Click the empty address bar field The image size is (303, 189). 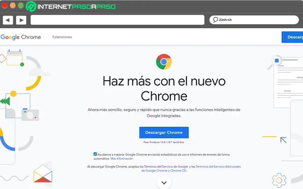point(117,20)
